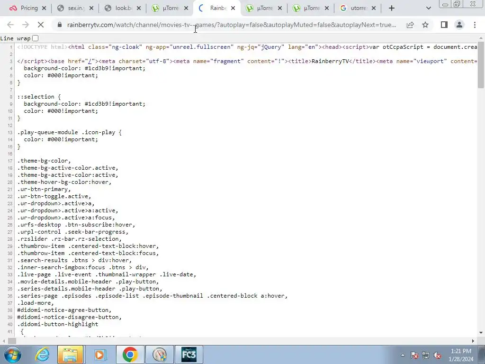Click the site security lock icon

(60, 25)
